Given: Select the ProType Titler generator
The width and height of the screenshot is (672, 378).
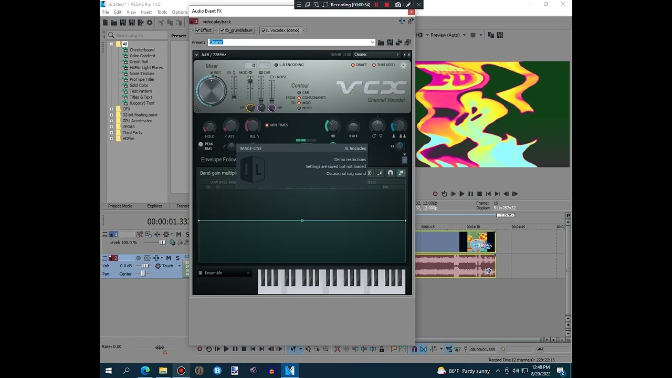Looking at the screenshot, I should click(x=142, y=80).
